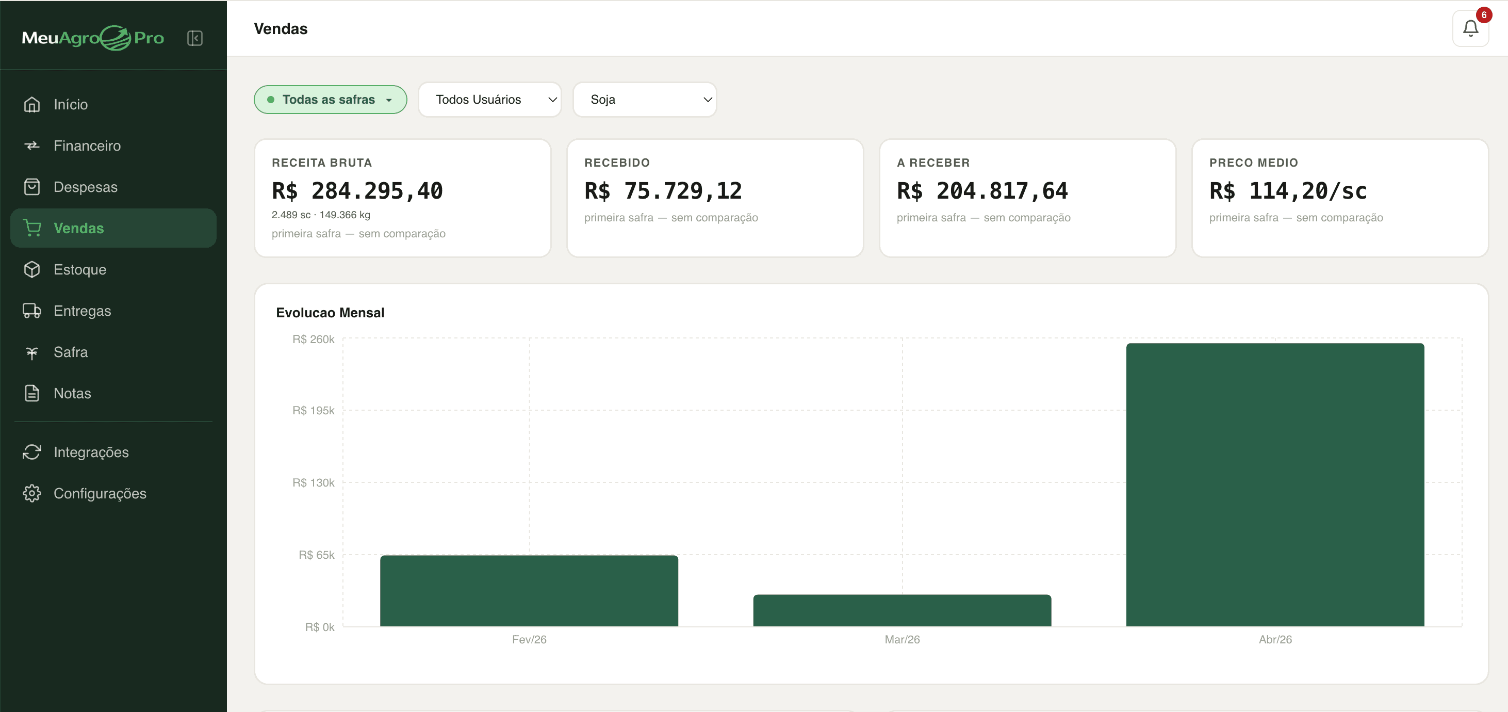
Task: Navigate to the Notas section
Action: [x=72, y=393]
